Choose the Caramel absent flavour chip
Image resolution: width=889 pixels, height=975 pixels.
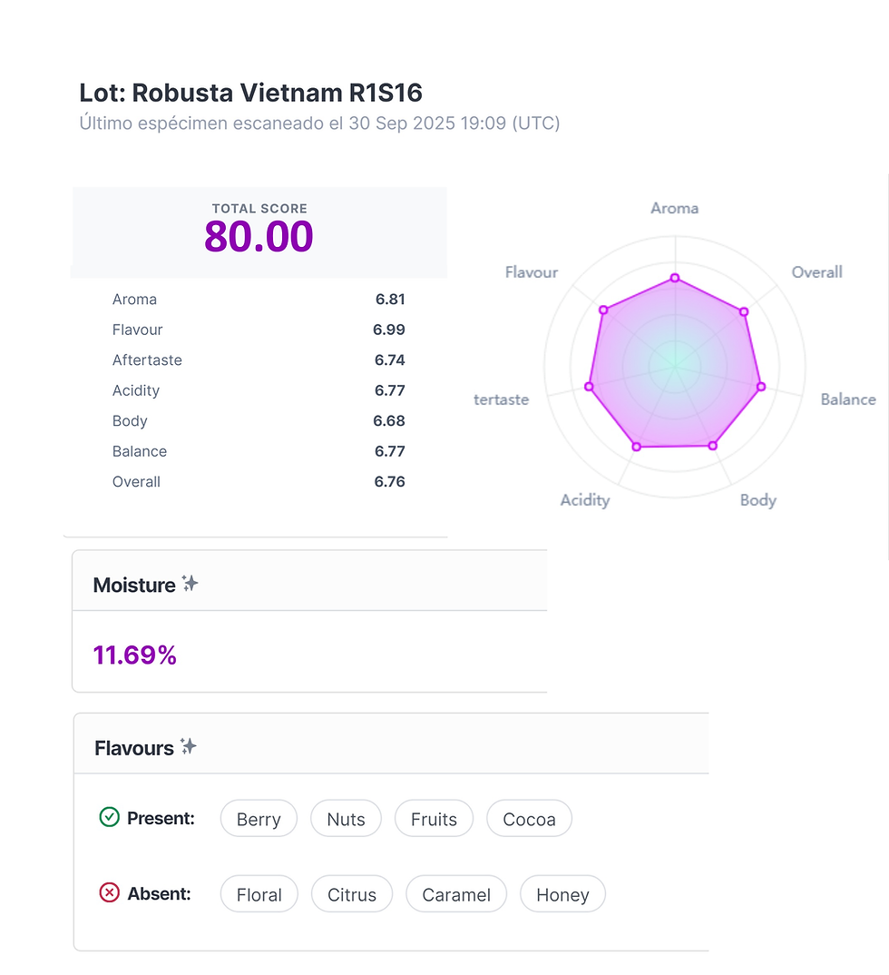[456, 894]
